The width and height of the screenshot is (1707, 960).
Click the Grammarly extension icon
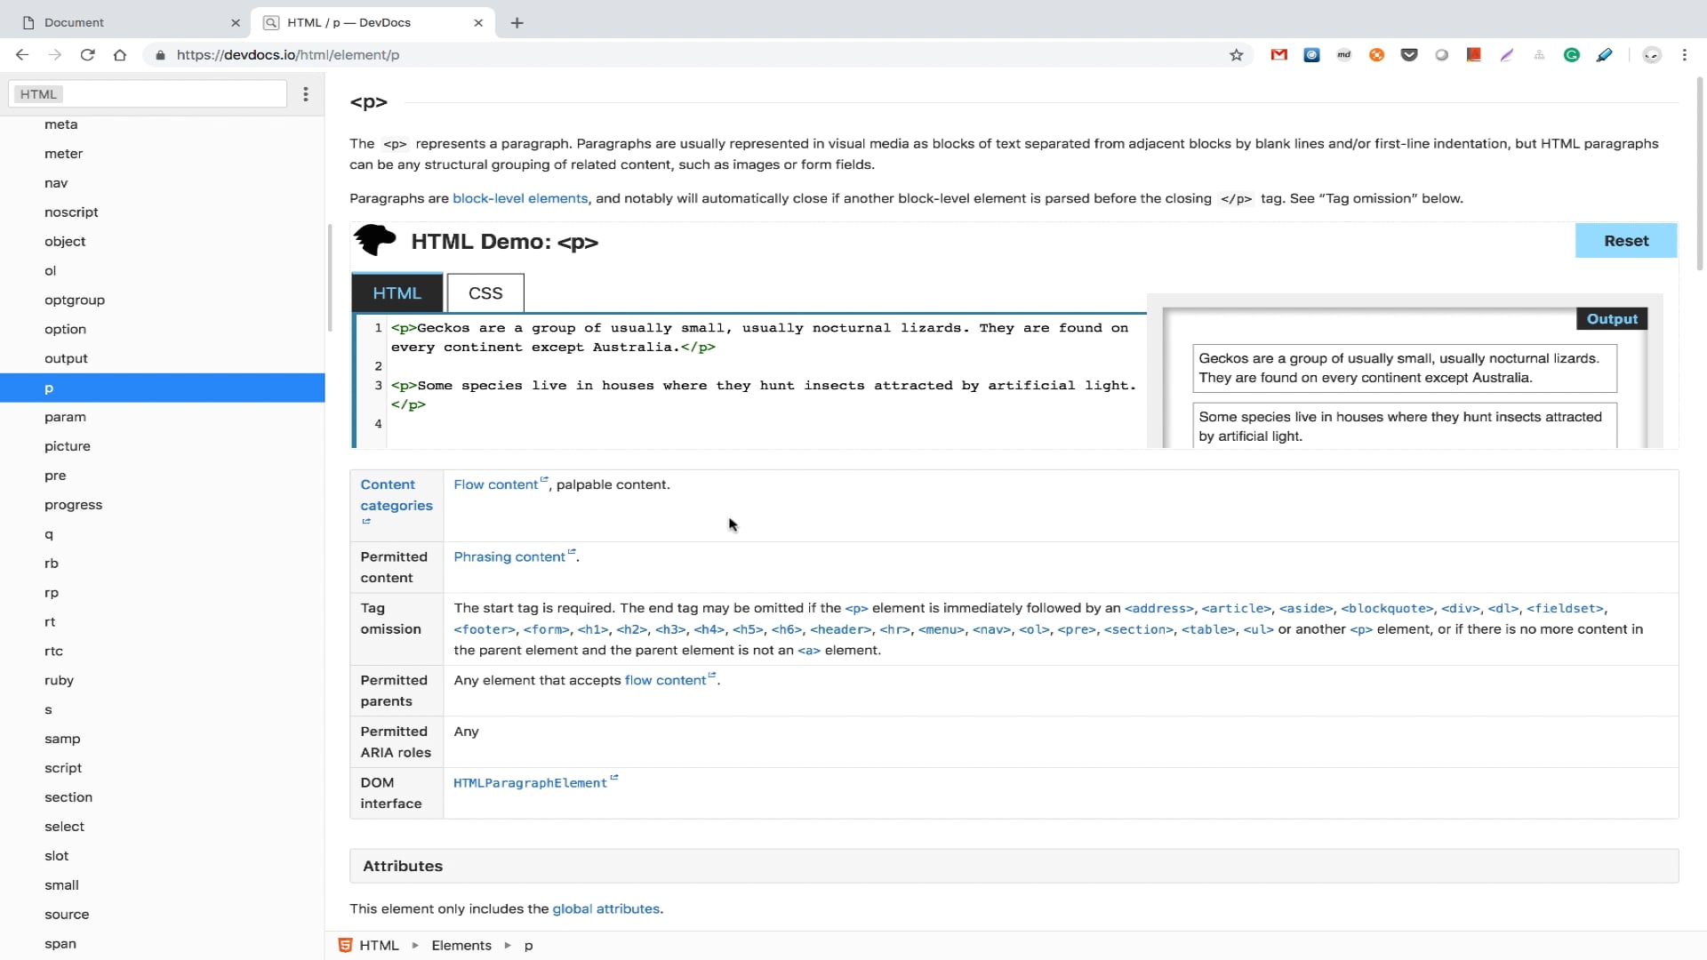coord(1572,55)
